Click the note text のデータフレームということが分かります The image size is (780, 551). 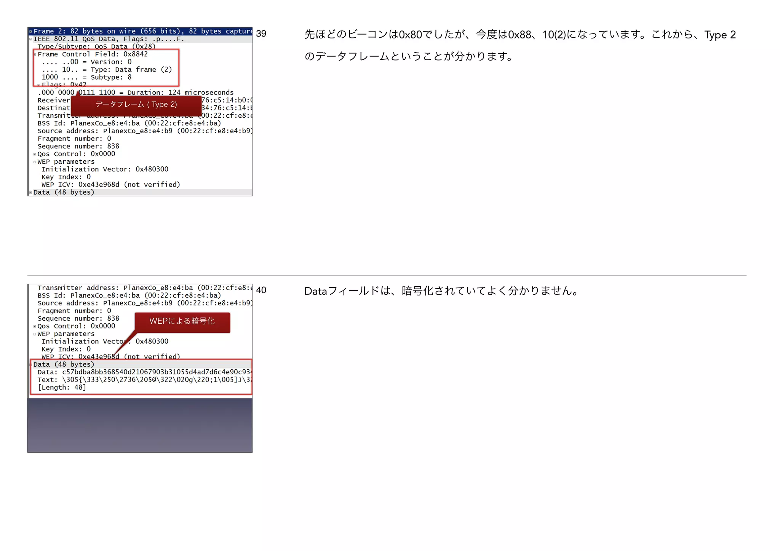408,56
